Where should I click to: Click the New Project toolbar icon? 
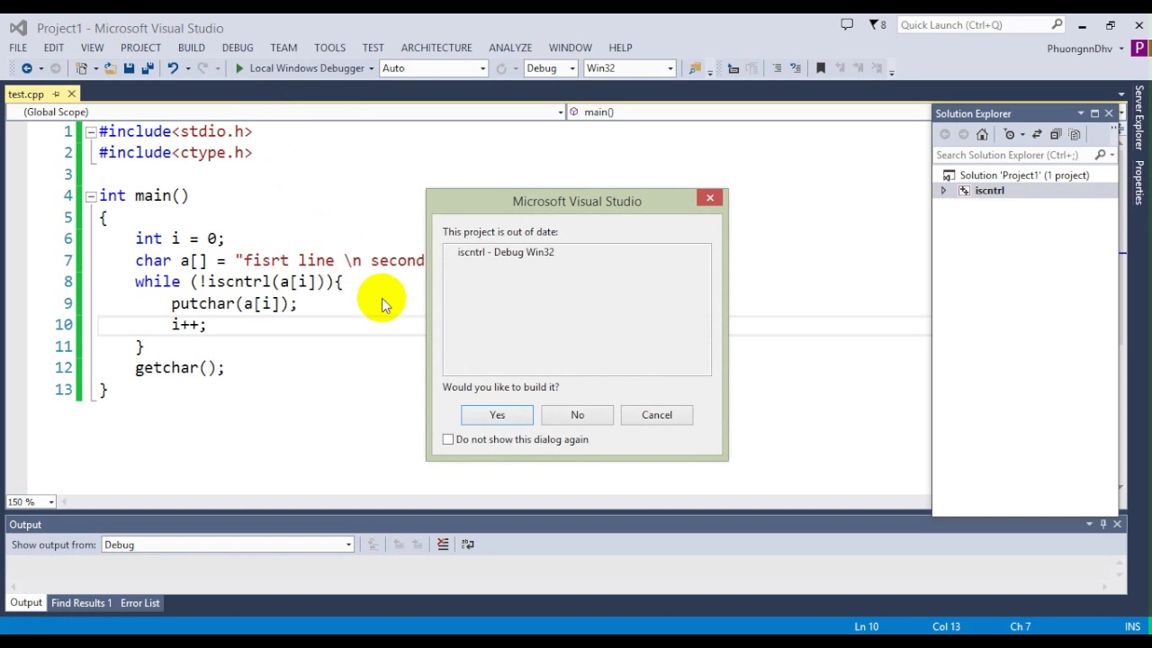point(82,68)
